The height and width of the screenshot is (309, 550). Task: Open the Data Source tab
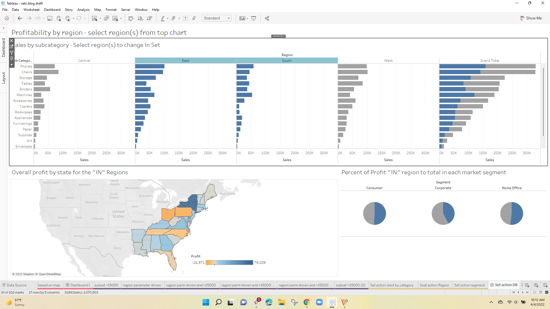(16, 285)
